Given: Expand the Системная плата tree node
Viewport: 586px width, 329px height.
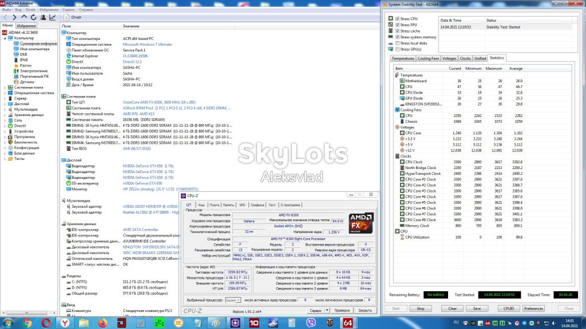Looking at the screenshot, I should click(x=5, y=87).
